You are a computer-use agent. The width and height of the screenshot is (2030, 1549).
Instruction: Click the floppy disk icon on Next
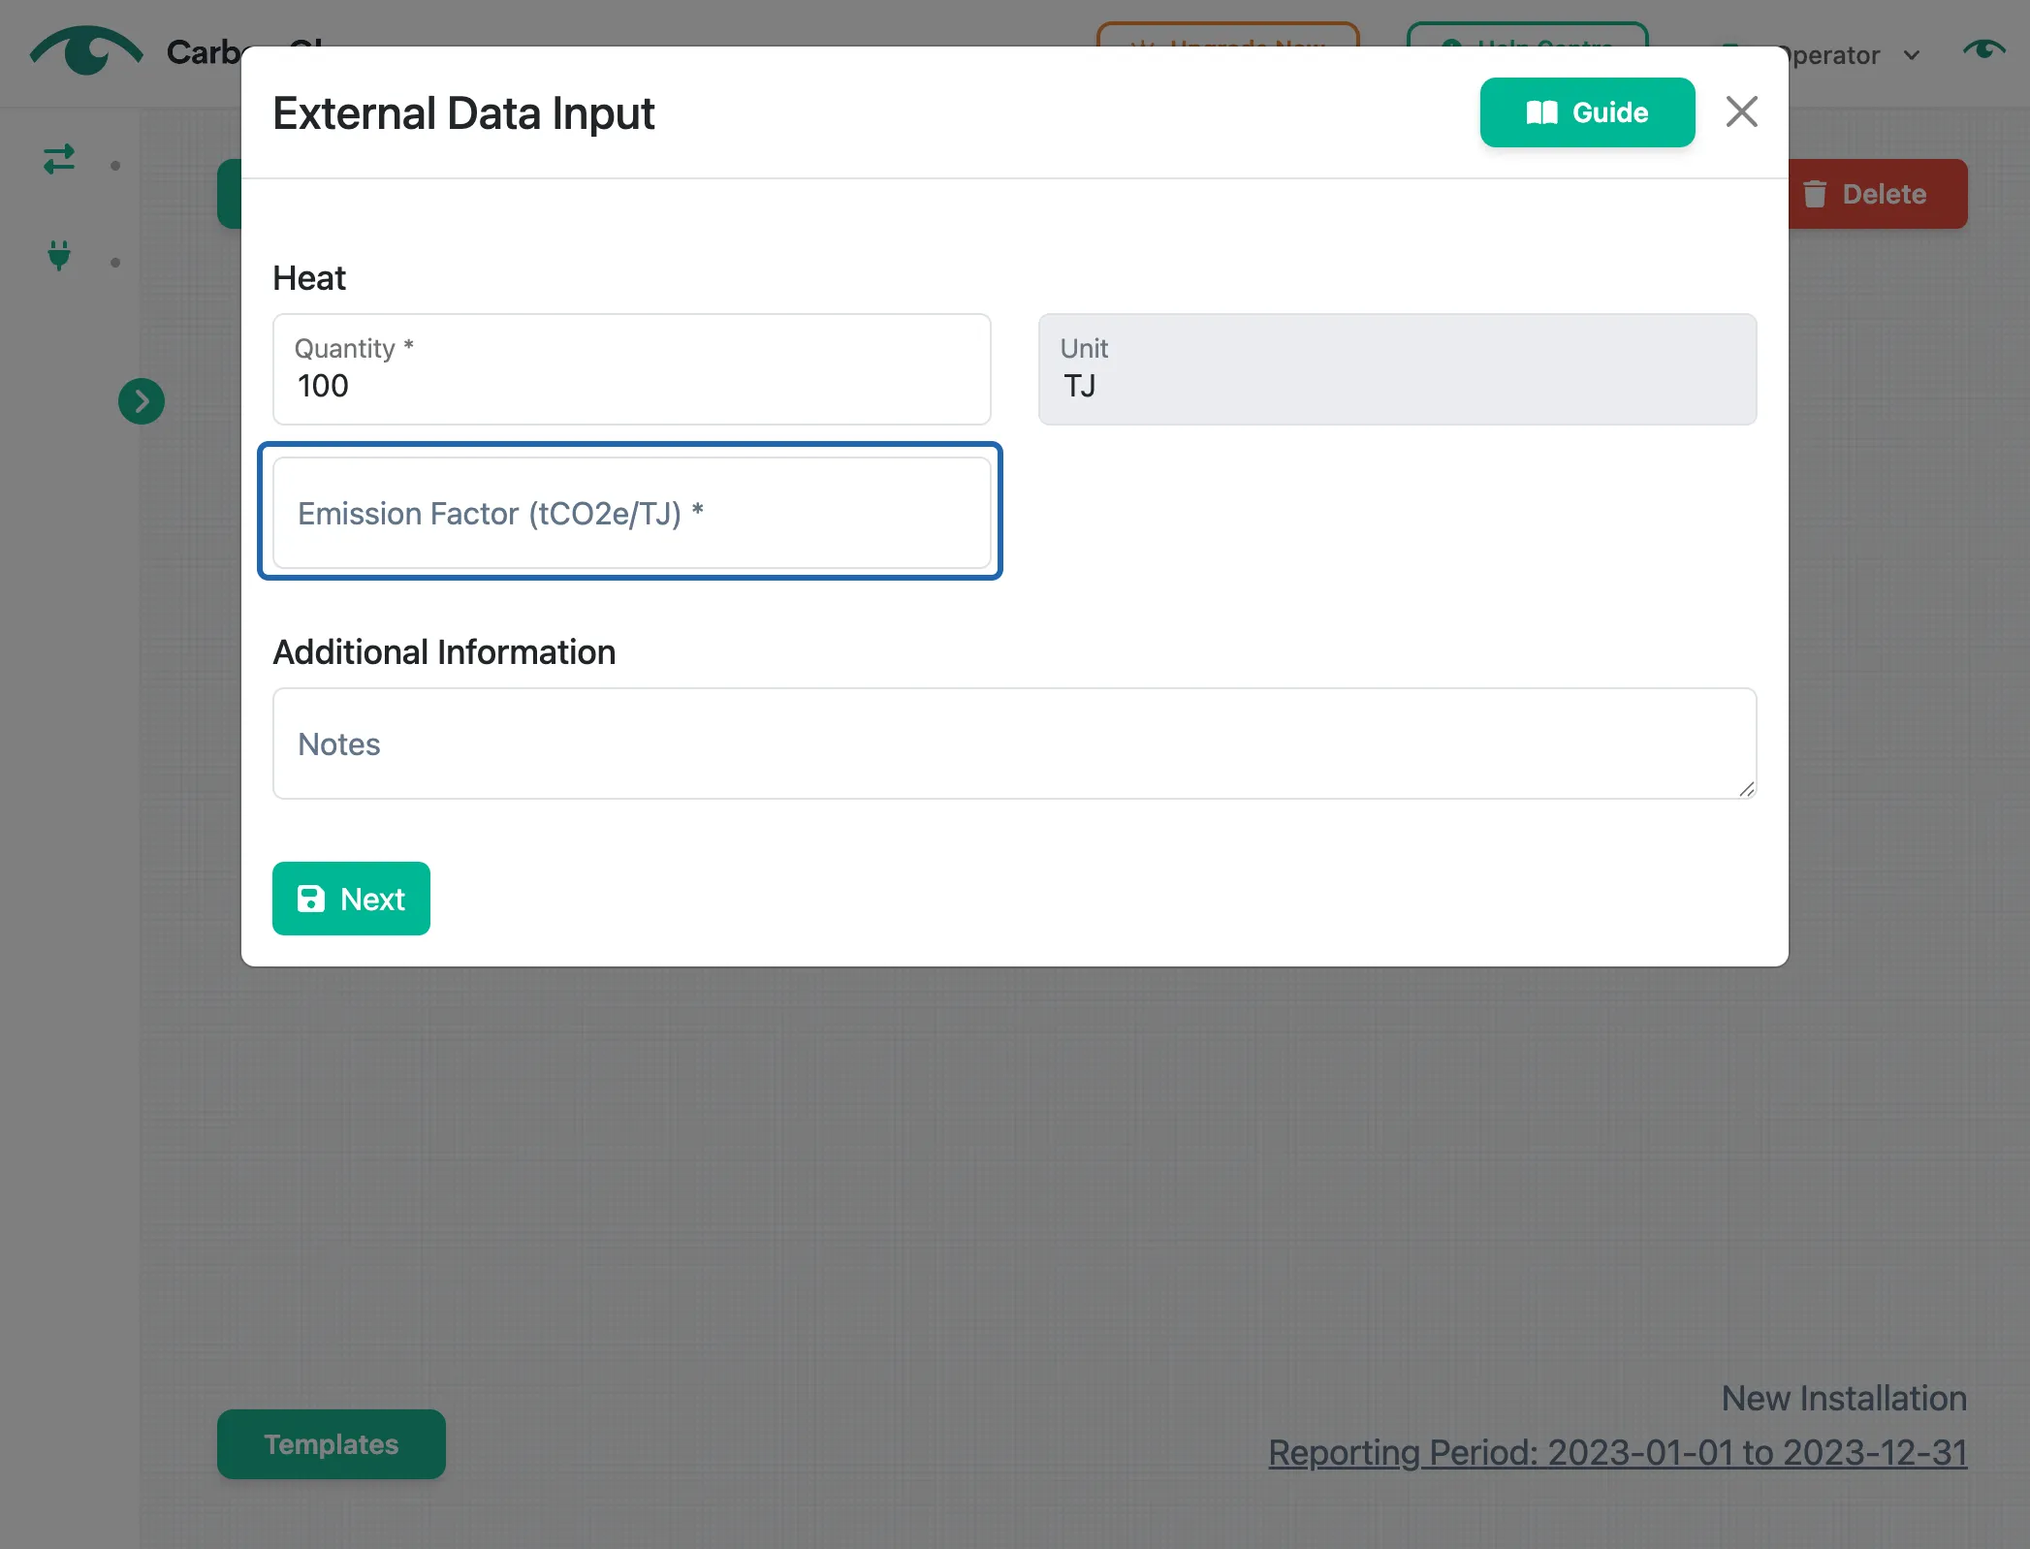point(311,899)
